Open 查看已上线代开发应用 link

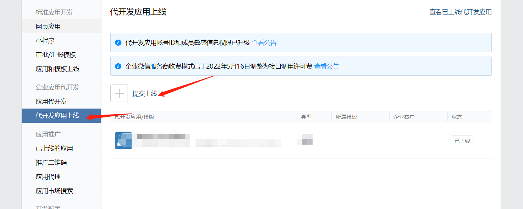[x=461, y=12]
